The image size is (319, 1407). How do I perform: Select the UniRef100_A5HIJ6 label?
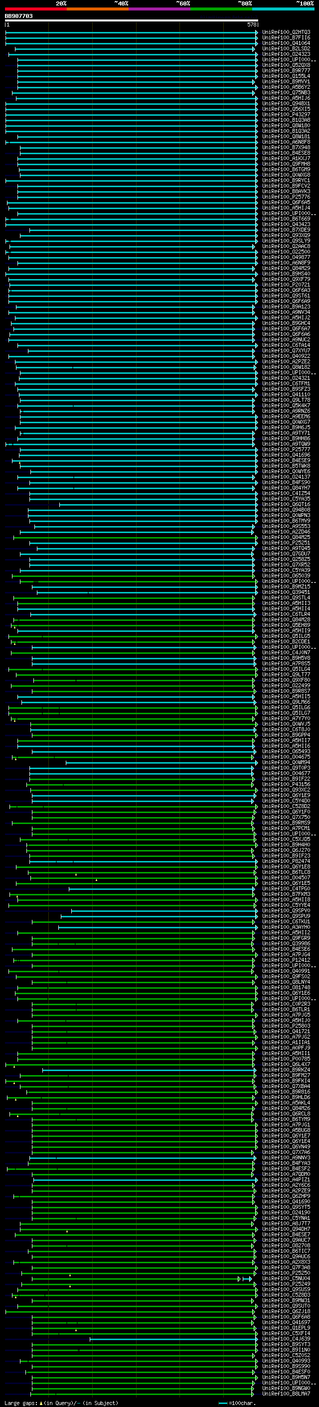286,98
